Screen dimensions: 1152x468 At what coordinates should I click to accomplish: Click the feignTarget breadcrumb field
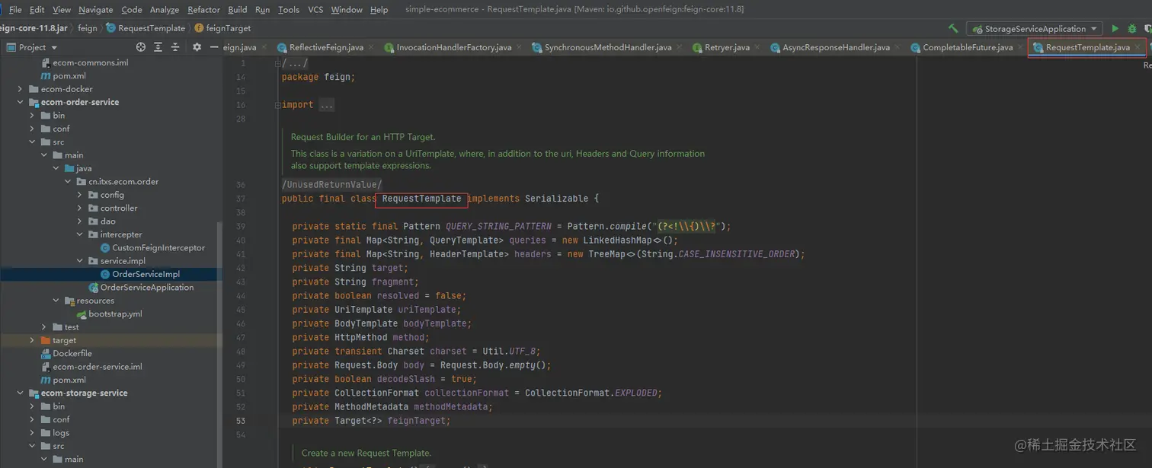pyautogui.click(x=222, y=28)
